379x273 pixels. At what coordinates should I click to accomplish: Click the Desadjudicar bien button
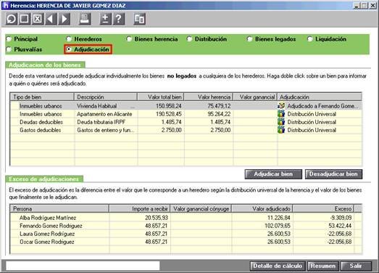click(x=333, y=174)
